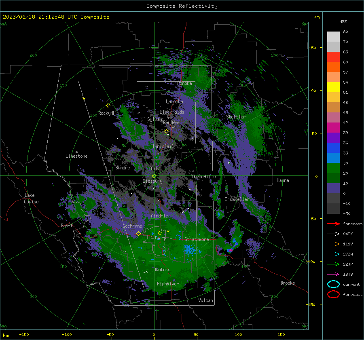
Task: Click the red forecast ellipse icon
Action: tap(333, 294)
